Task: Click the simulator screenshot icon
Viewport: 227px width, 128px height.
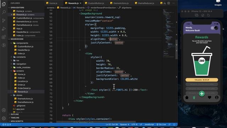Action: pos(196,15)
